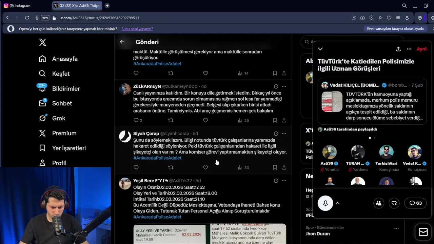Open the X logo home link

pos(42,42)
